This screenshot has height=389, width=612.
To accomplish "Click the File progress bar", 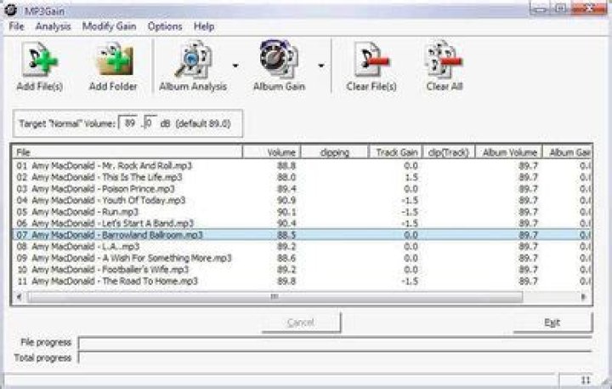I will click(335, 343).
